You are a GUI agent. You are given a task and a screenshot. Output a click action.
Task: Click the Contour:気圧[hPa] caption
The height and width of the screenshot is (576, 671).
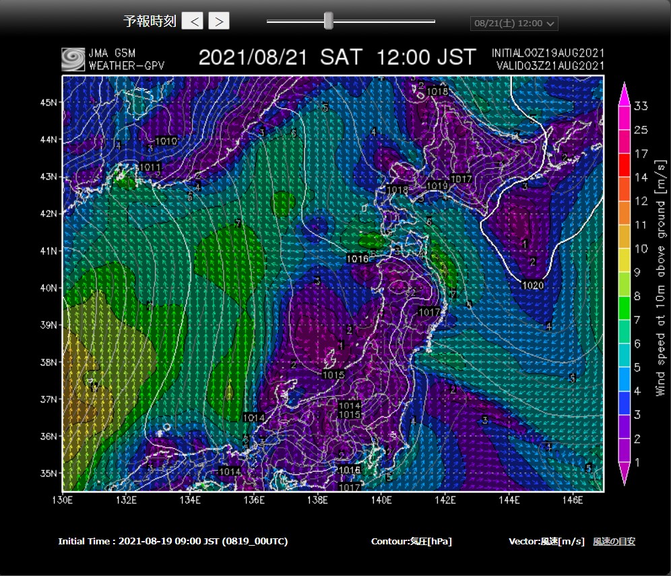[x=411, y=541]
